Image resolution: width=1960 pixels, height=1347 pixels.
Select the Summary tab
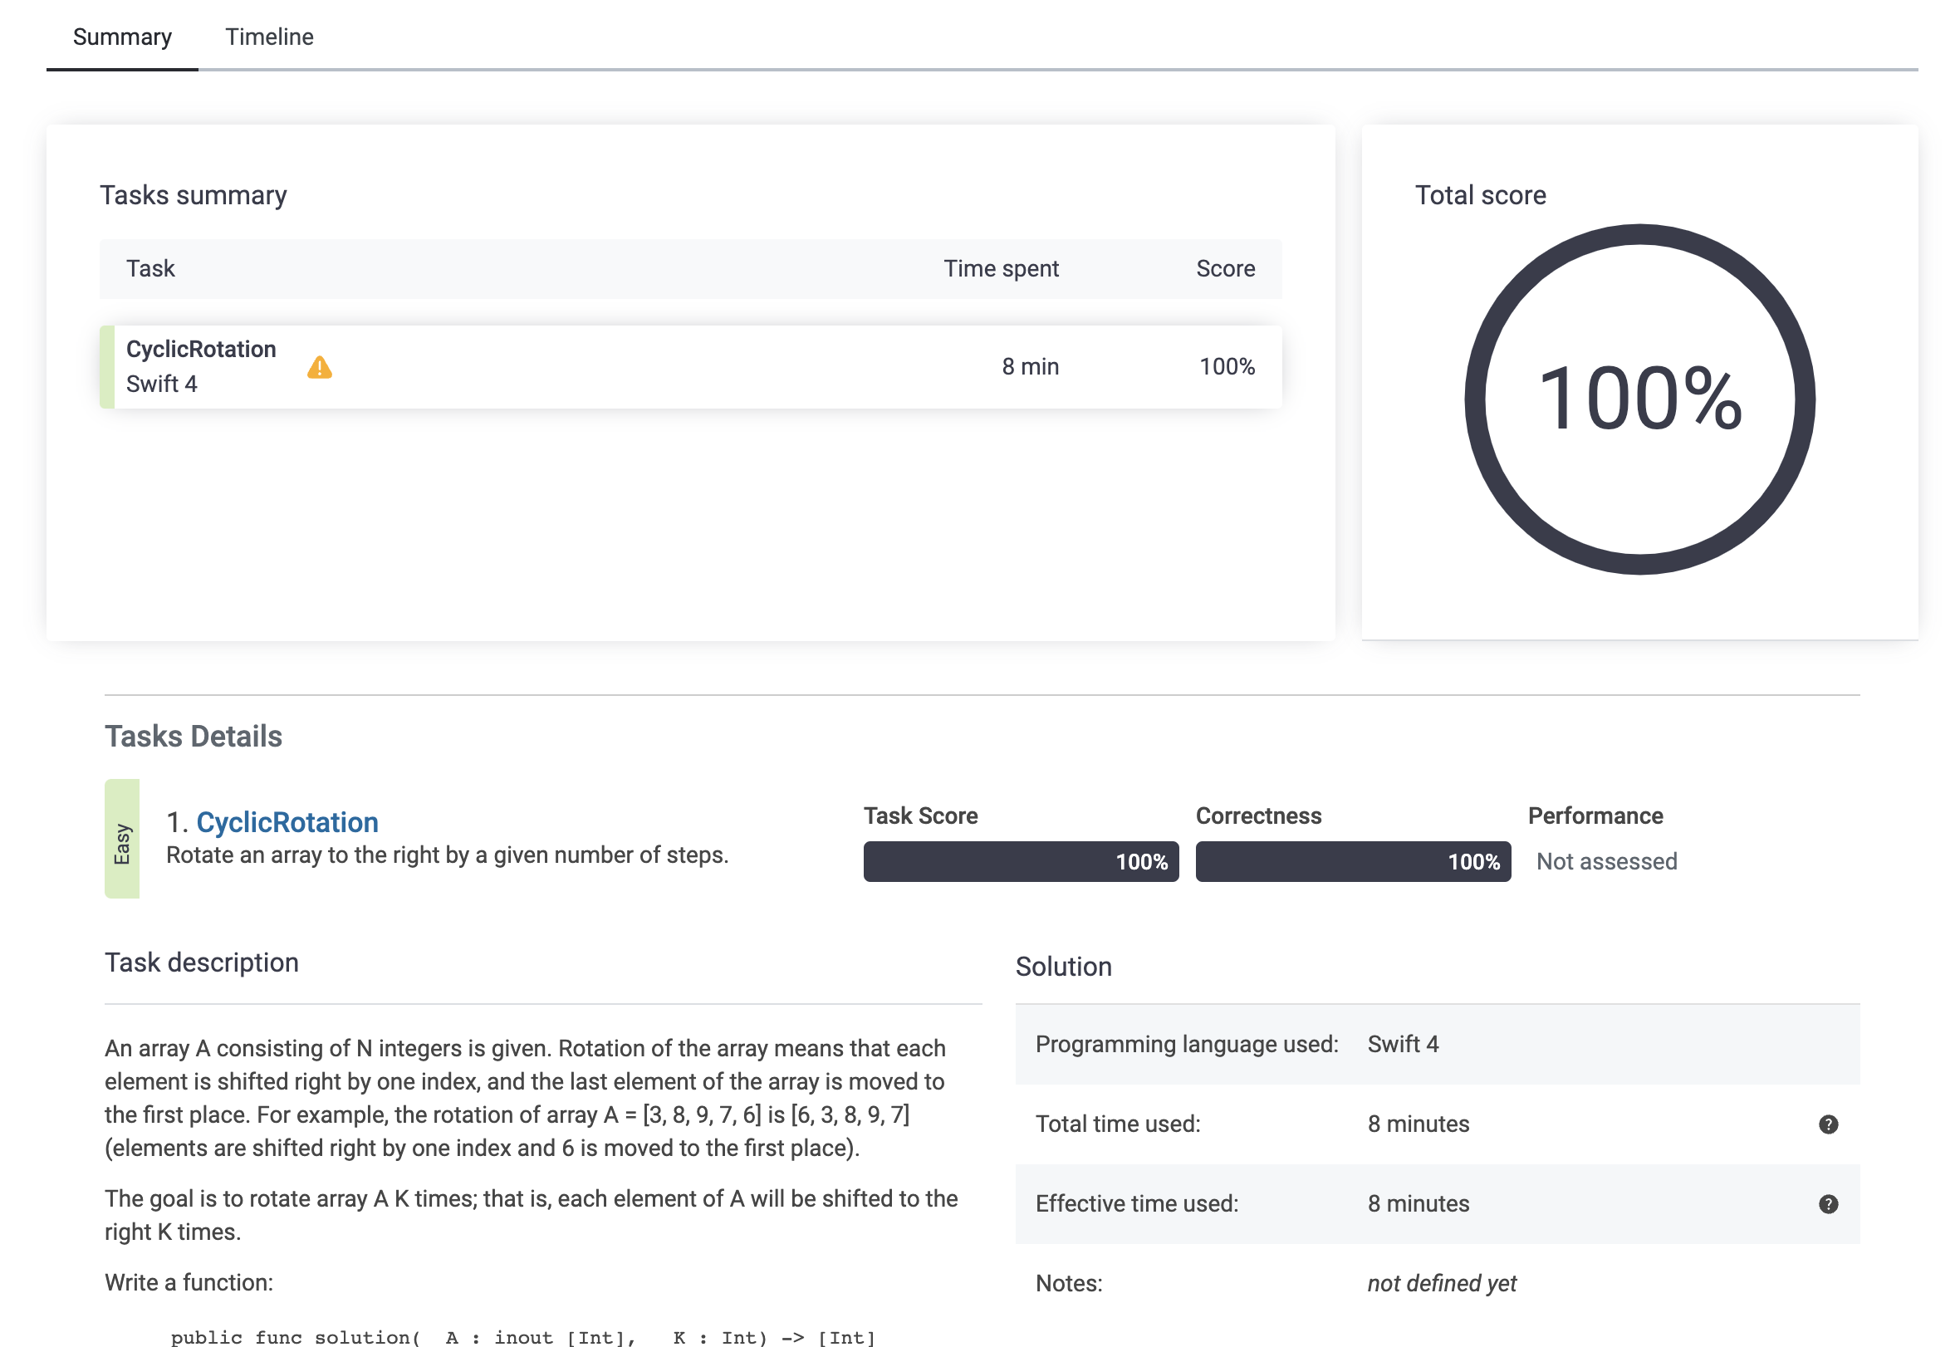point(122,37)
